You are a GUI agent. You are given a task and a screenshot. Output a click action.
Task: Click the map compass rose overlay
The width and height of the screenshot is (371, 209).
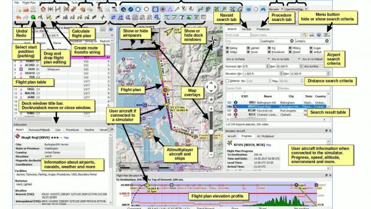213,40
